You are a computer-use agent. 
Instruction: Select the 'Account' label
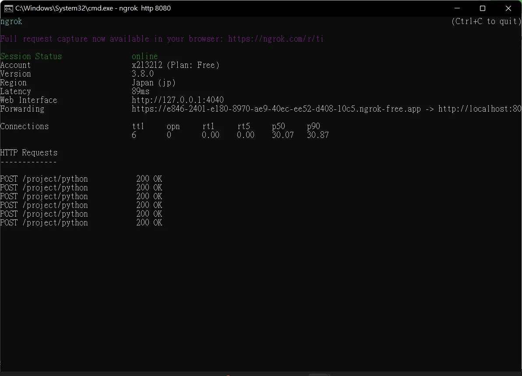point(15,65)
